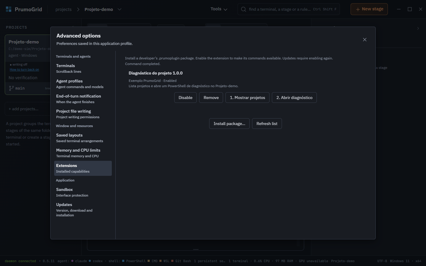This screenshot has width=426, height=266.
Task: Refresh the extensions list
Action: tap(267, 124)
